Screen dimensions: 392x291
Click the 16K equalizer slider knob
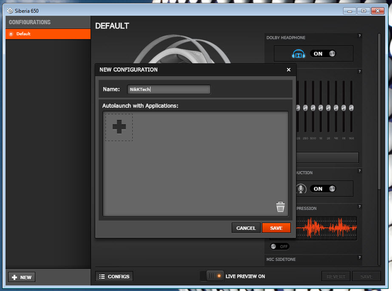point(351,107)
